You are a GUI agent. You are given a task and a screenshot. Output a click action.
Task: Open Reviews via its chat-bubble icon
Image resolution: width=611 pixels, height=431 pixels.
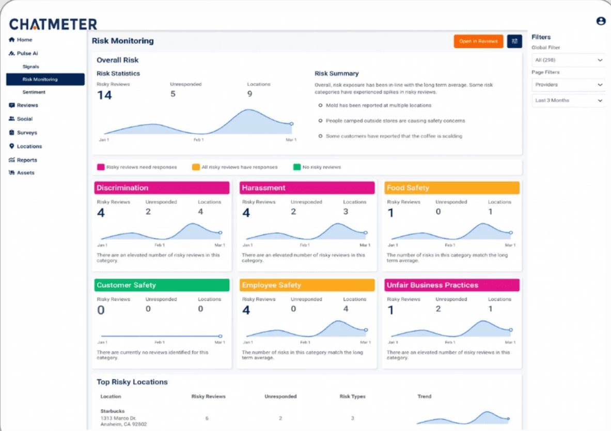[x=12, y=105]
